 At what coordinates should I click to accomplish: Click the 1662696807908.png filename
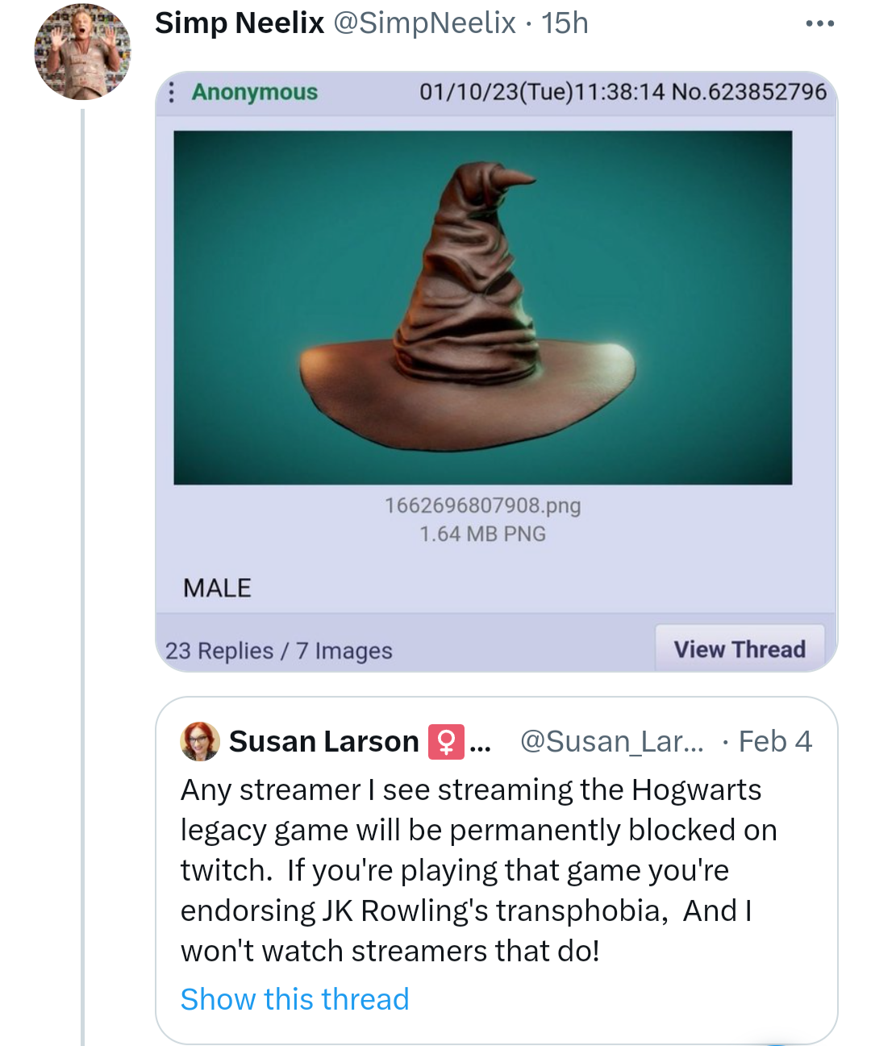point(482,506)
